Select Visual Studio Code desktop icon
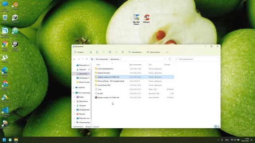255x143 pixels. point(5,112)
